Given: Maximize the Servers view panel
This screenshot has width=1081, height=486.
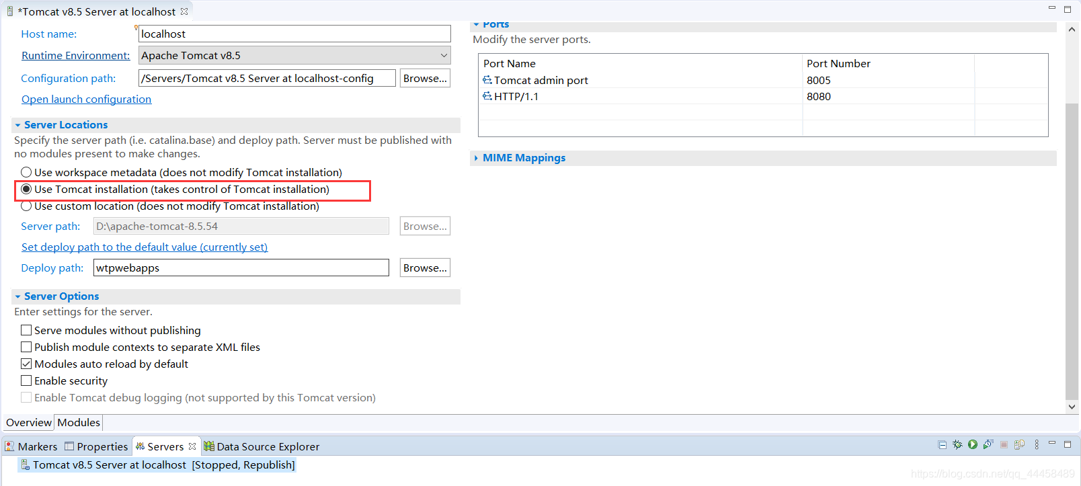Looking at the screenshot, I should tap(1068, 444).
